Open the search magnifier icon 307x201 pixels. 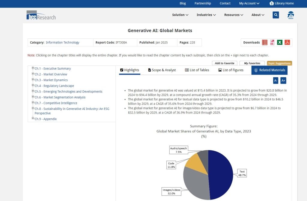tap(276, 15)
